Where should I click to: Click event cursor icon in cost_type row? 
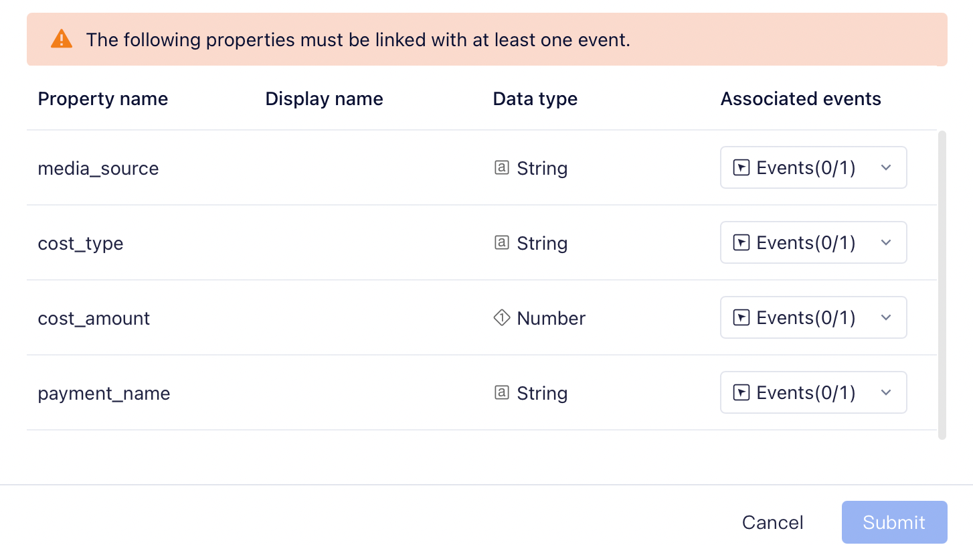741,243
